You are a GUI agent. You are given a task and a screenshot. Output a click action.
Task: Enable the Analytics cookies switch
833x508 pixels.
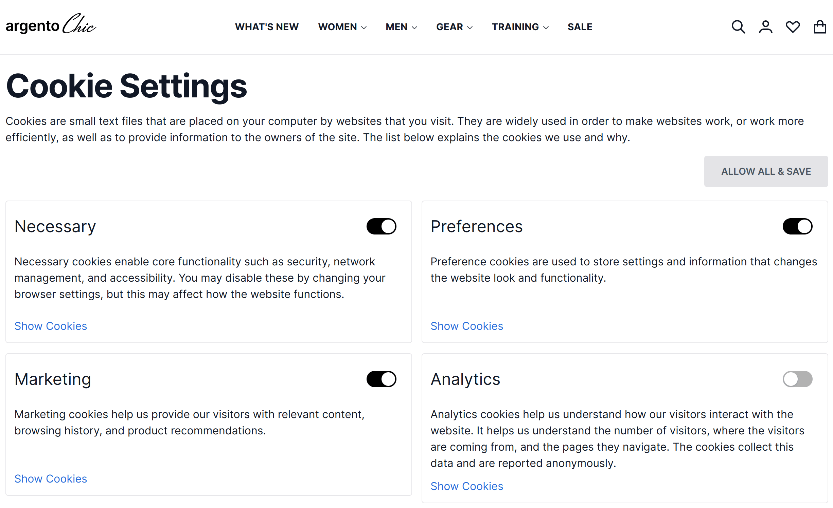point(797,379)
